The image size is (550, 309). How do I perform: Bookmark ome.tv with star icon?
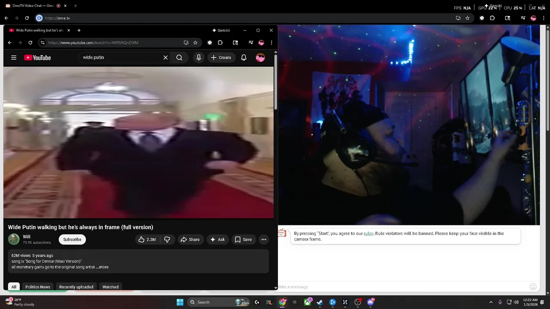click(467, 18)
